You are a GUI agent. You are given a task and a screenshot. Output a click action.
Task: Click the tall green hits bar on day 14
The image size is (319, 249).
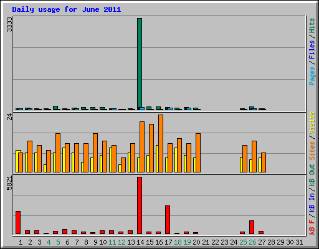click(x=140, y=64)
